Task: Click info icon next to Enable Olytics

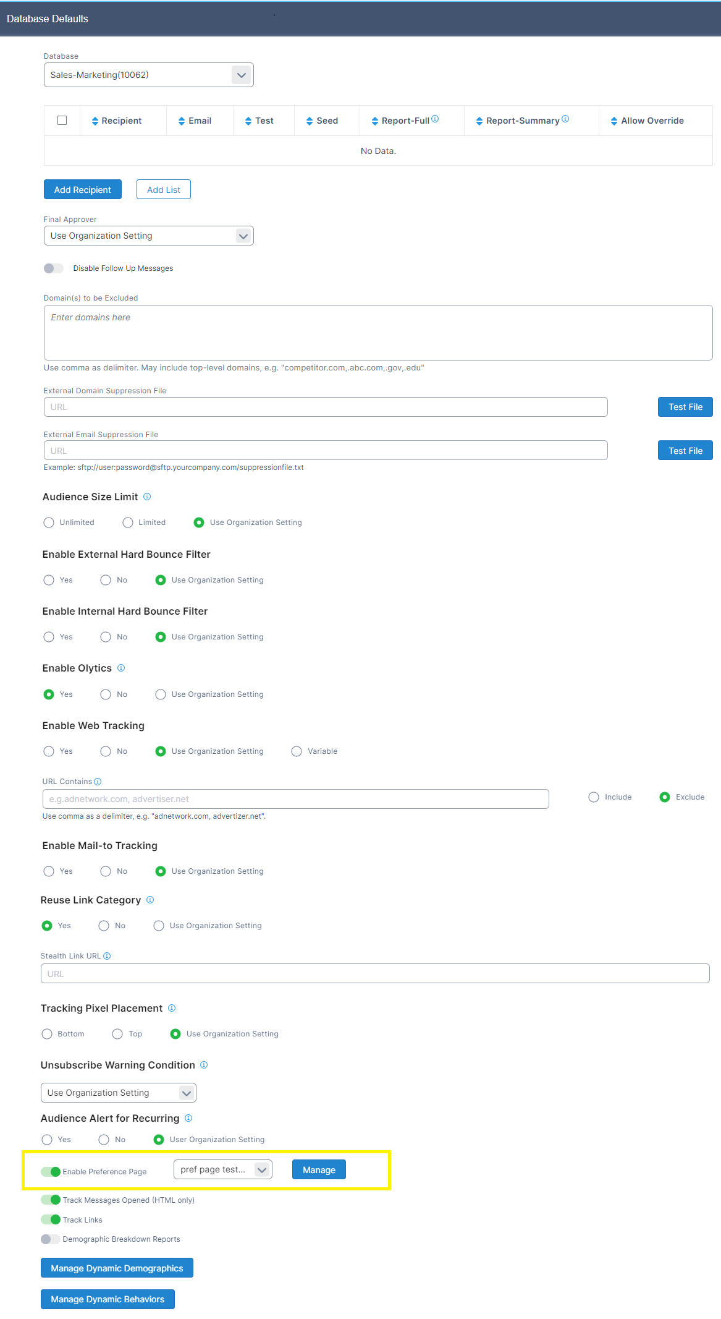Action: coord(121,668)
